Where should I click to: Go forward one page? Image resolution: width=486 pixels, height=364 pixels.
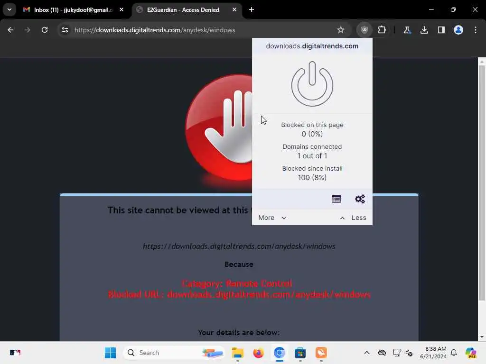28,30
